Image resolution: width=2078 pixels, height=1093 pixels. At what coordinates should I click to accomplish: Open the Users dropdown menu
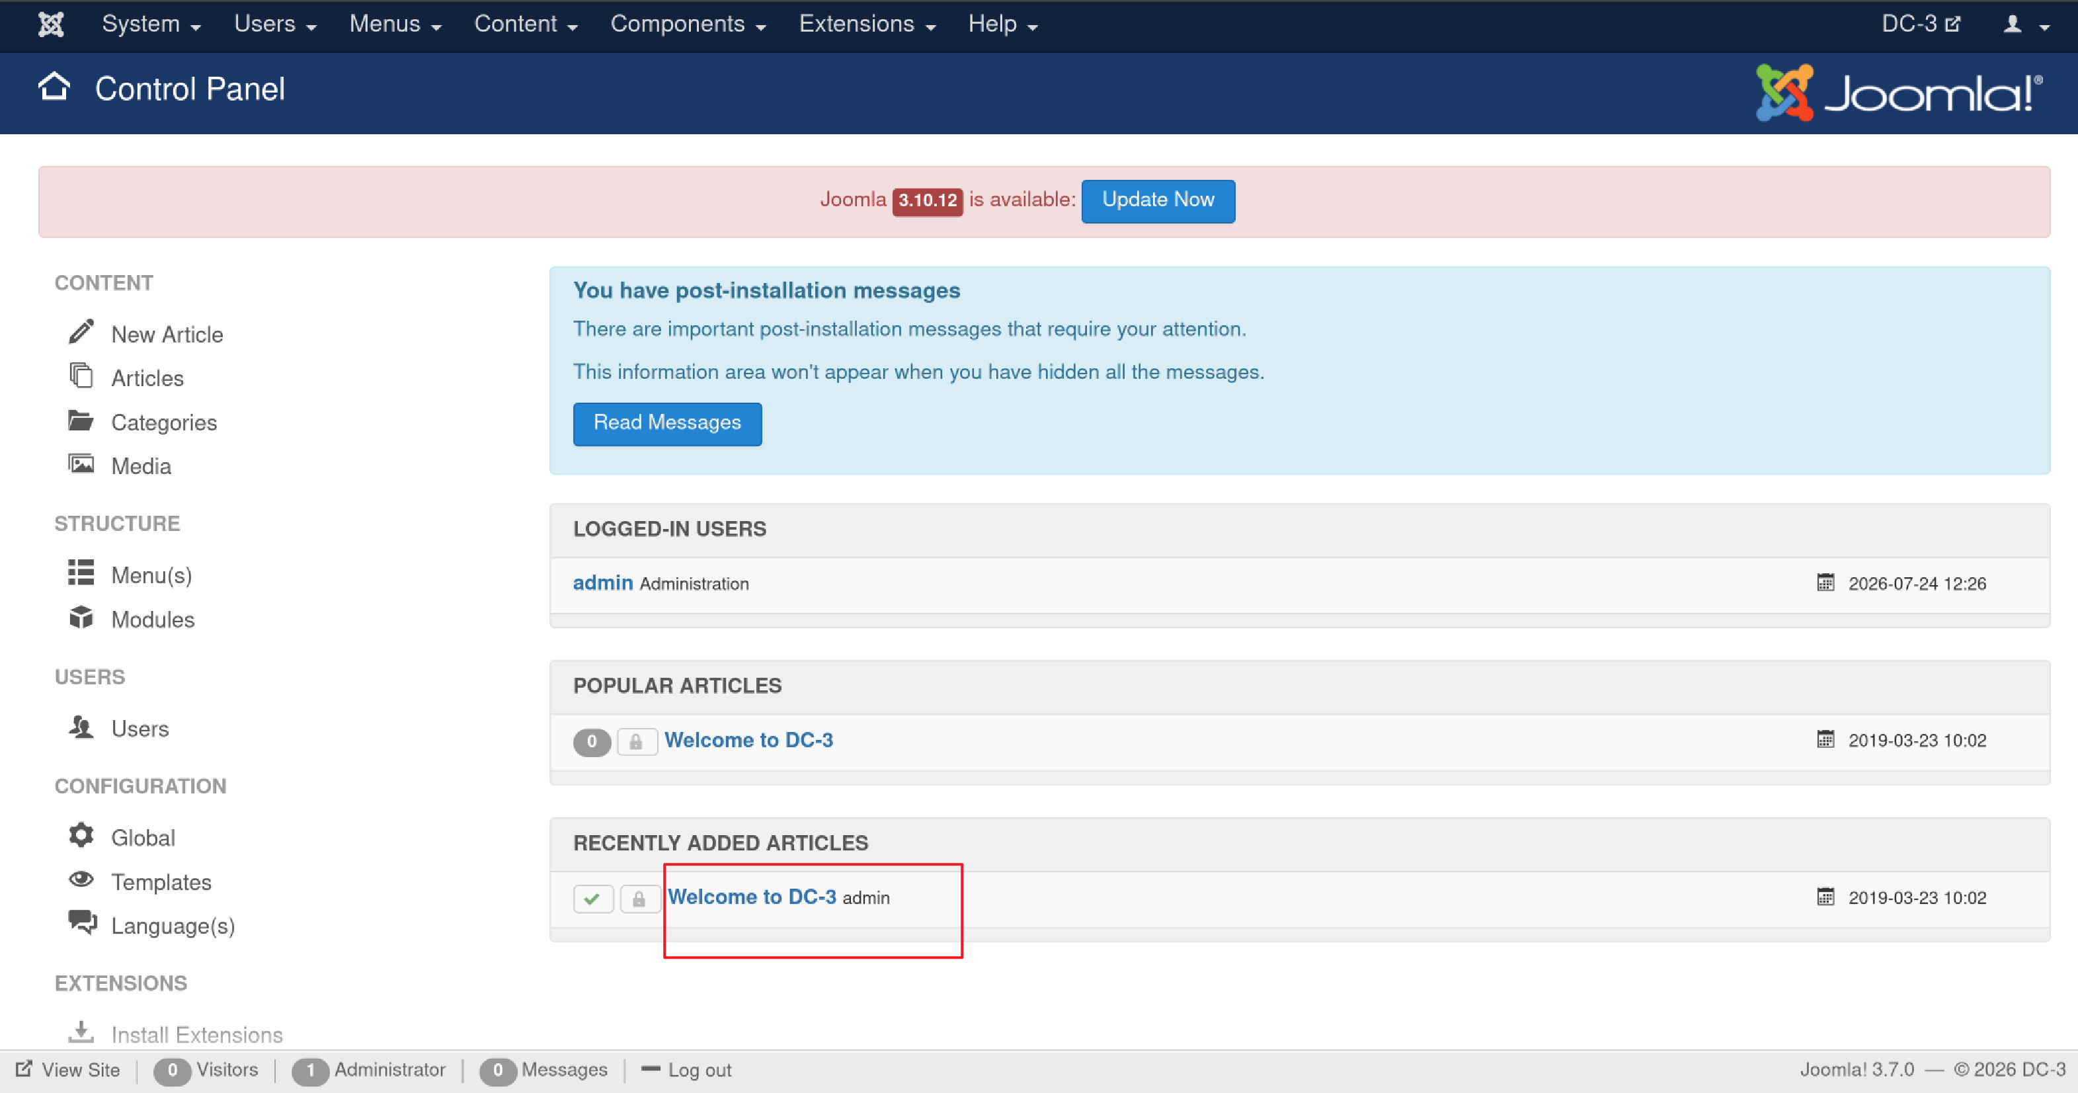275,24
